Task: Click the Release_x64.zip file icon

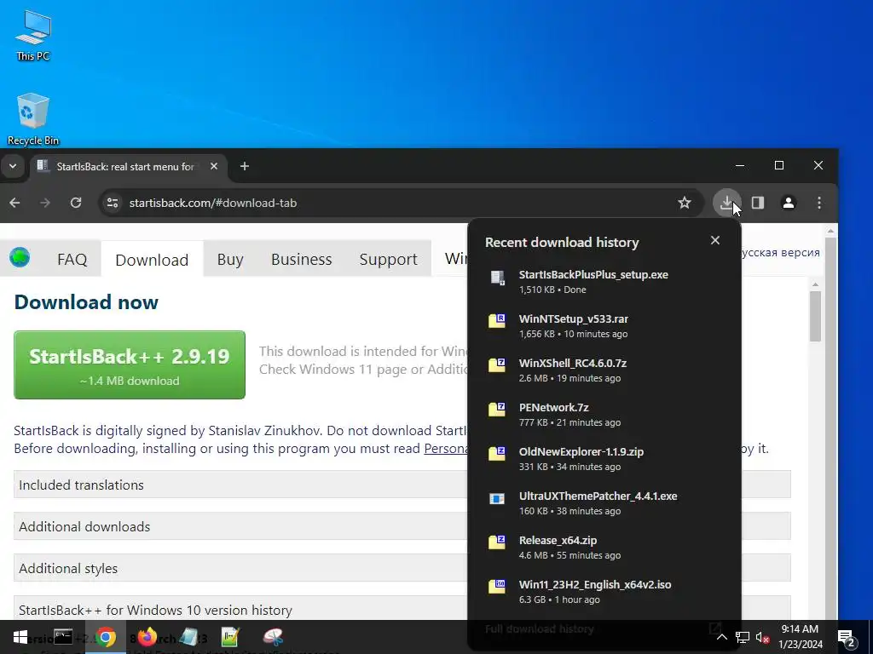Action: click(x=497, y=542)
